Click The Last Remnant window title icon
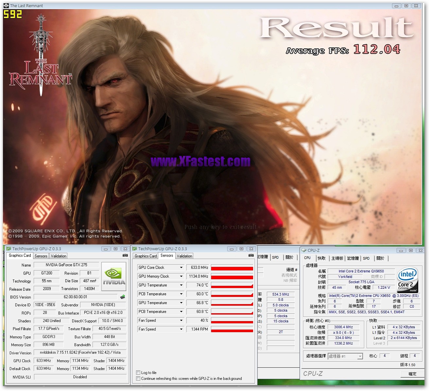429x391 pixels. (6, 6)
